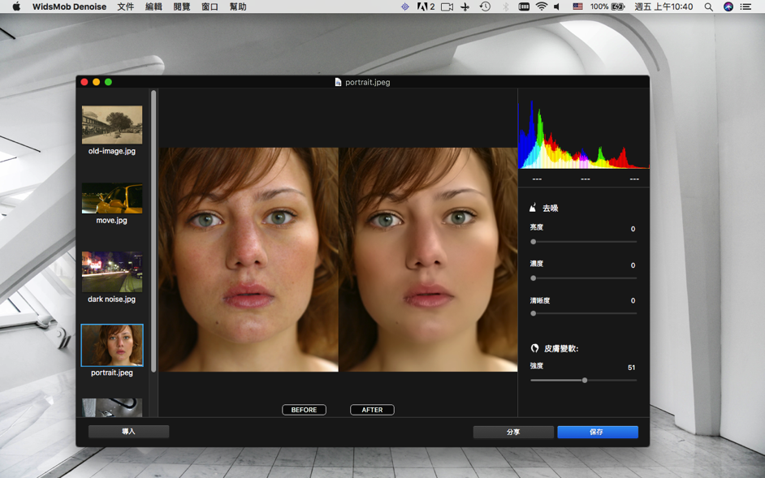Click the purple diamond menu bar icon

coord(405,6)
